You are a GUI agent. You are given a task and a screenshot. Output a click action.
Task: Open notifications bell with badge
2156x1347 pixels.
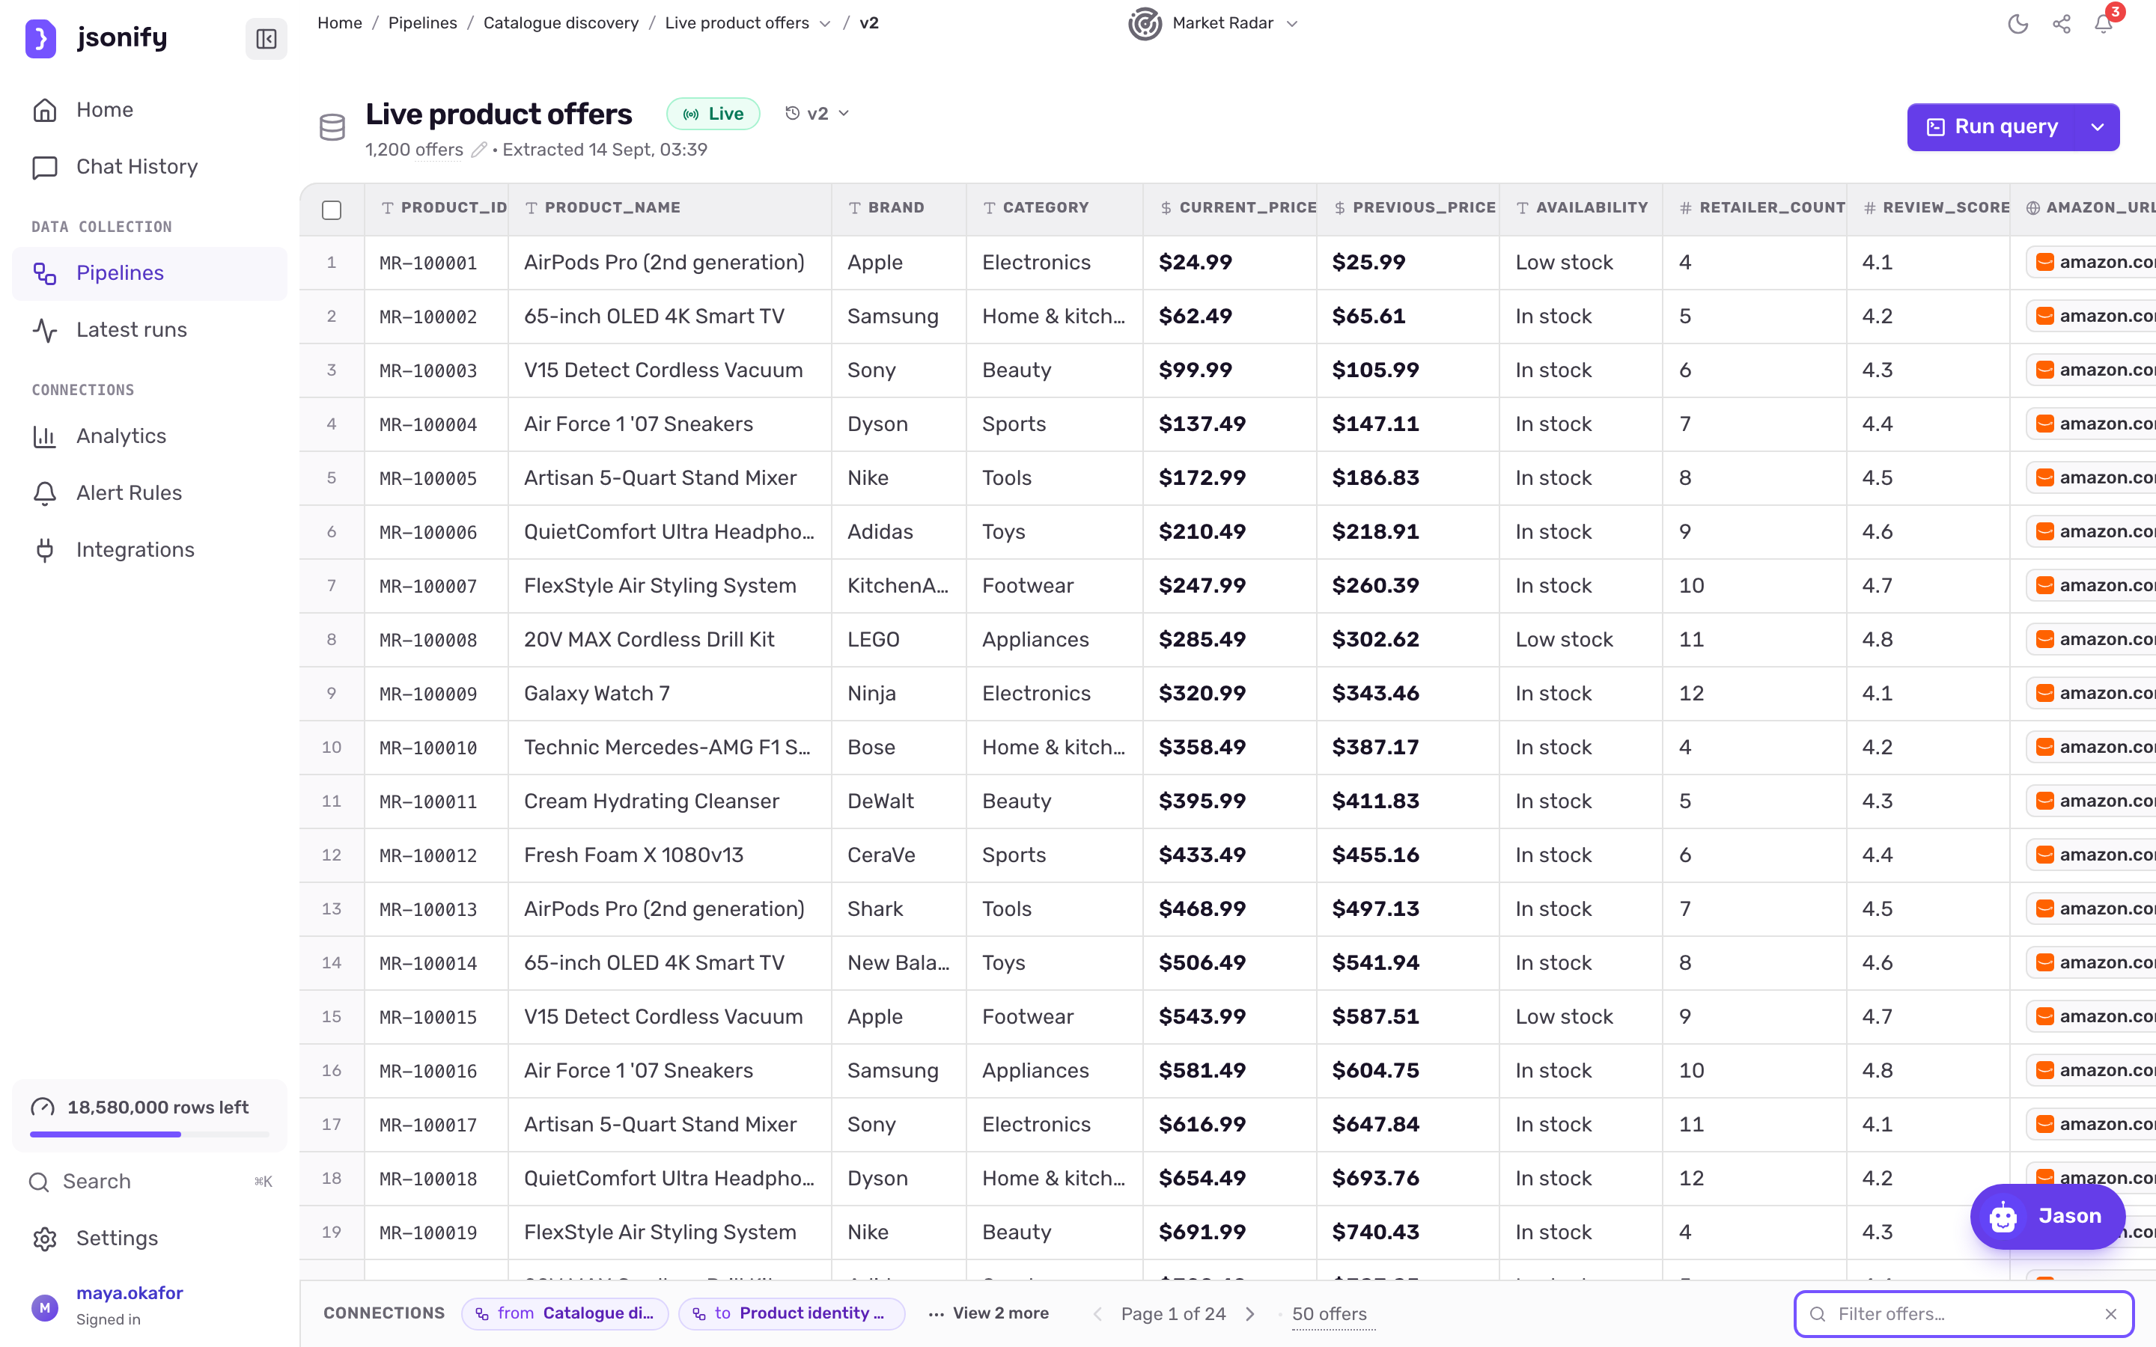(2105, 22)
